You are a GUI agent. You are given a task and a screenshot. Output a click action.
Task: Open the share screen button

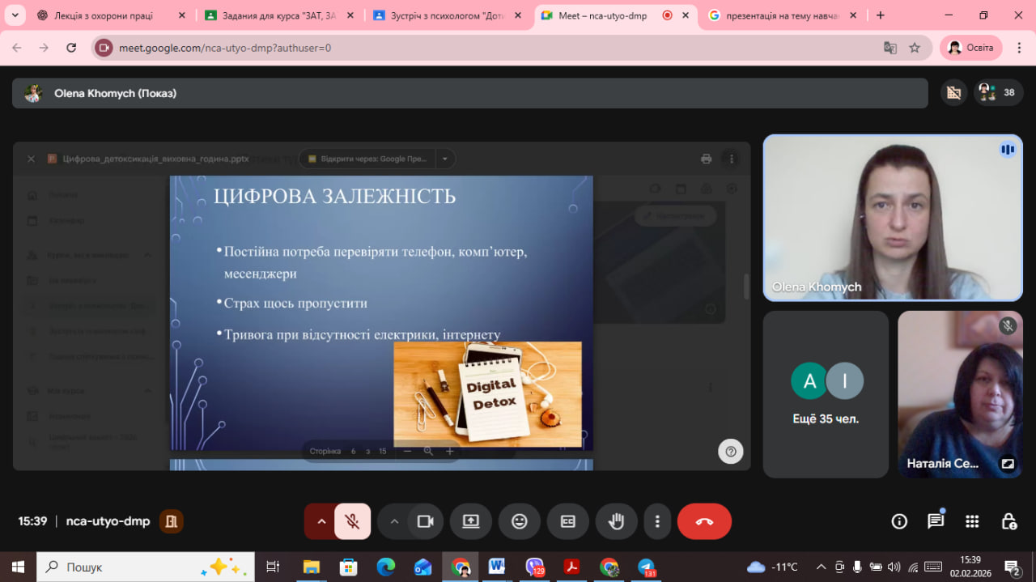coord(471,521)
